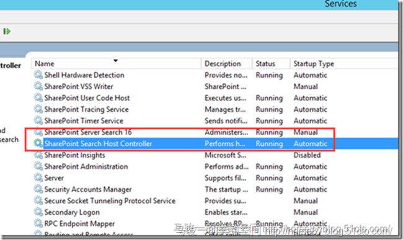Click gear icon for Server service
403x240 pixels.
point(38,177)
